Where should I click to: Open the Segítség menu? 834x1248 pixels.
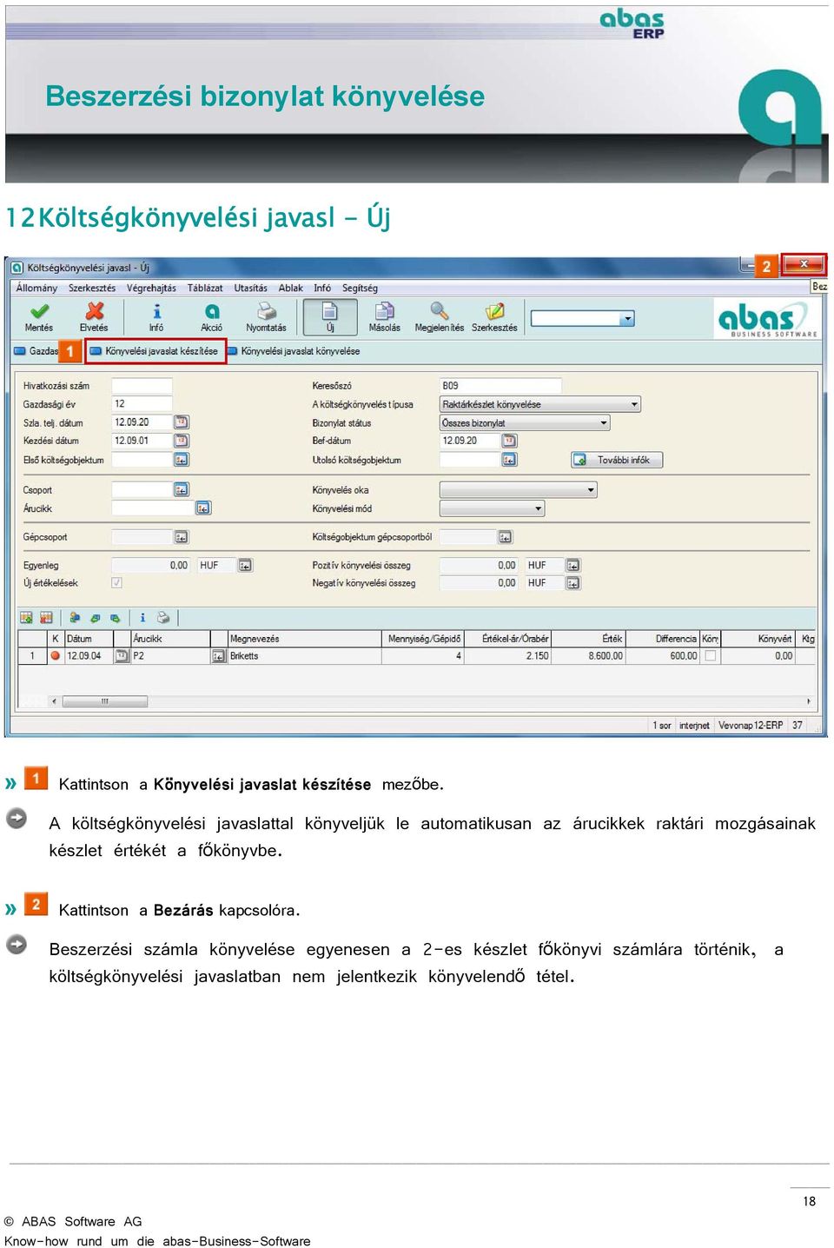click(360, 288)
